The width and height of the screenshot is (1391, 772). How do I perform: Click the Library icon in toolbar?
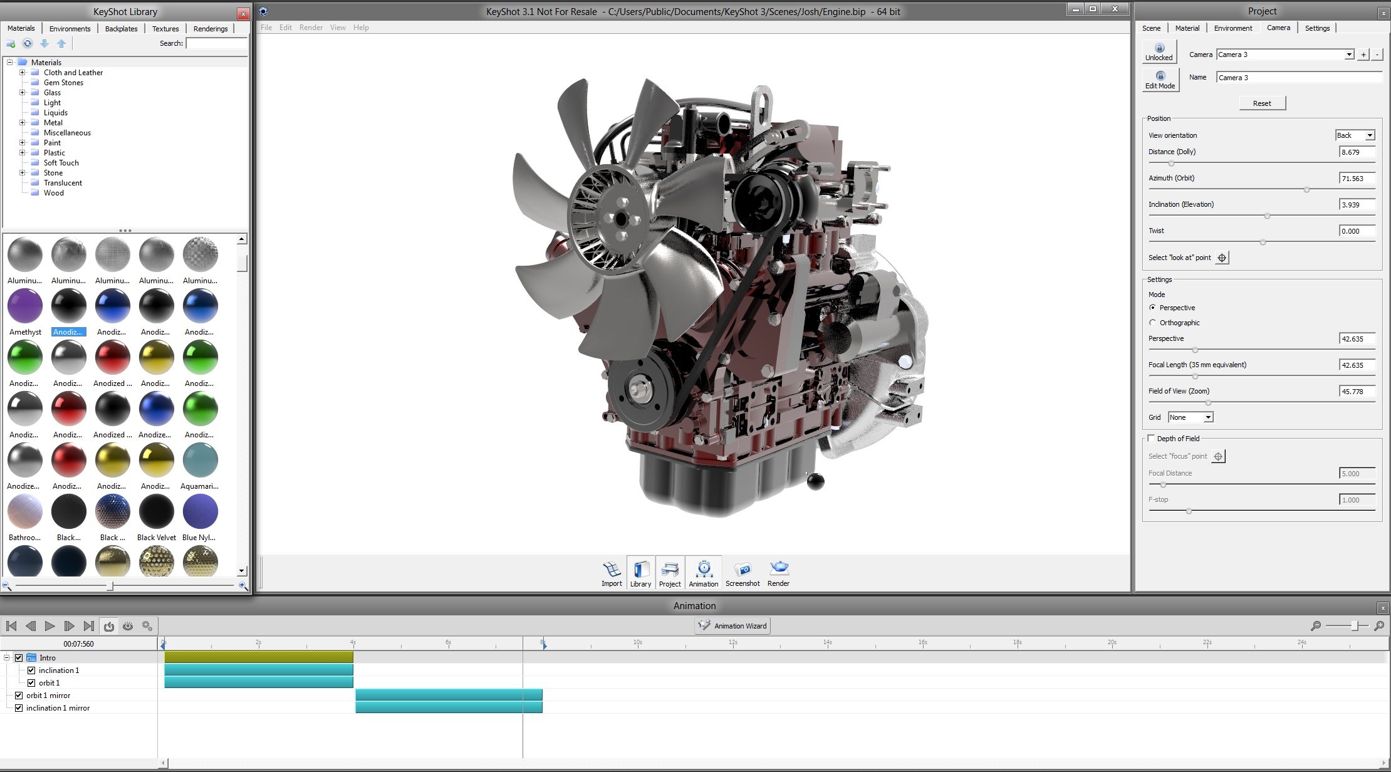[640, 571]
